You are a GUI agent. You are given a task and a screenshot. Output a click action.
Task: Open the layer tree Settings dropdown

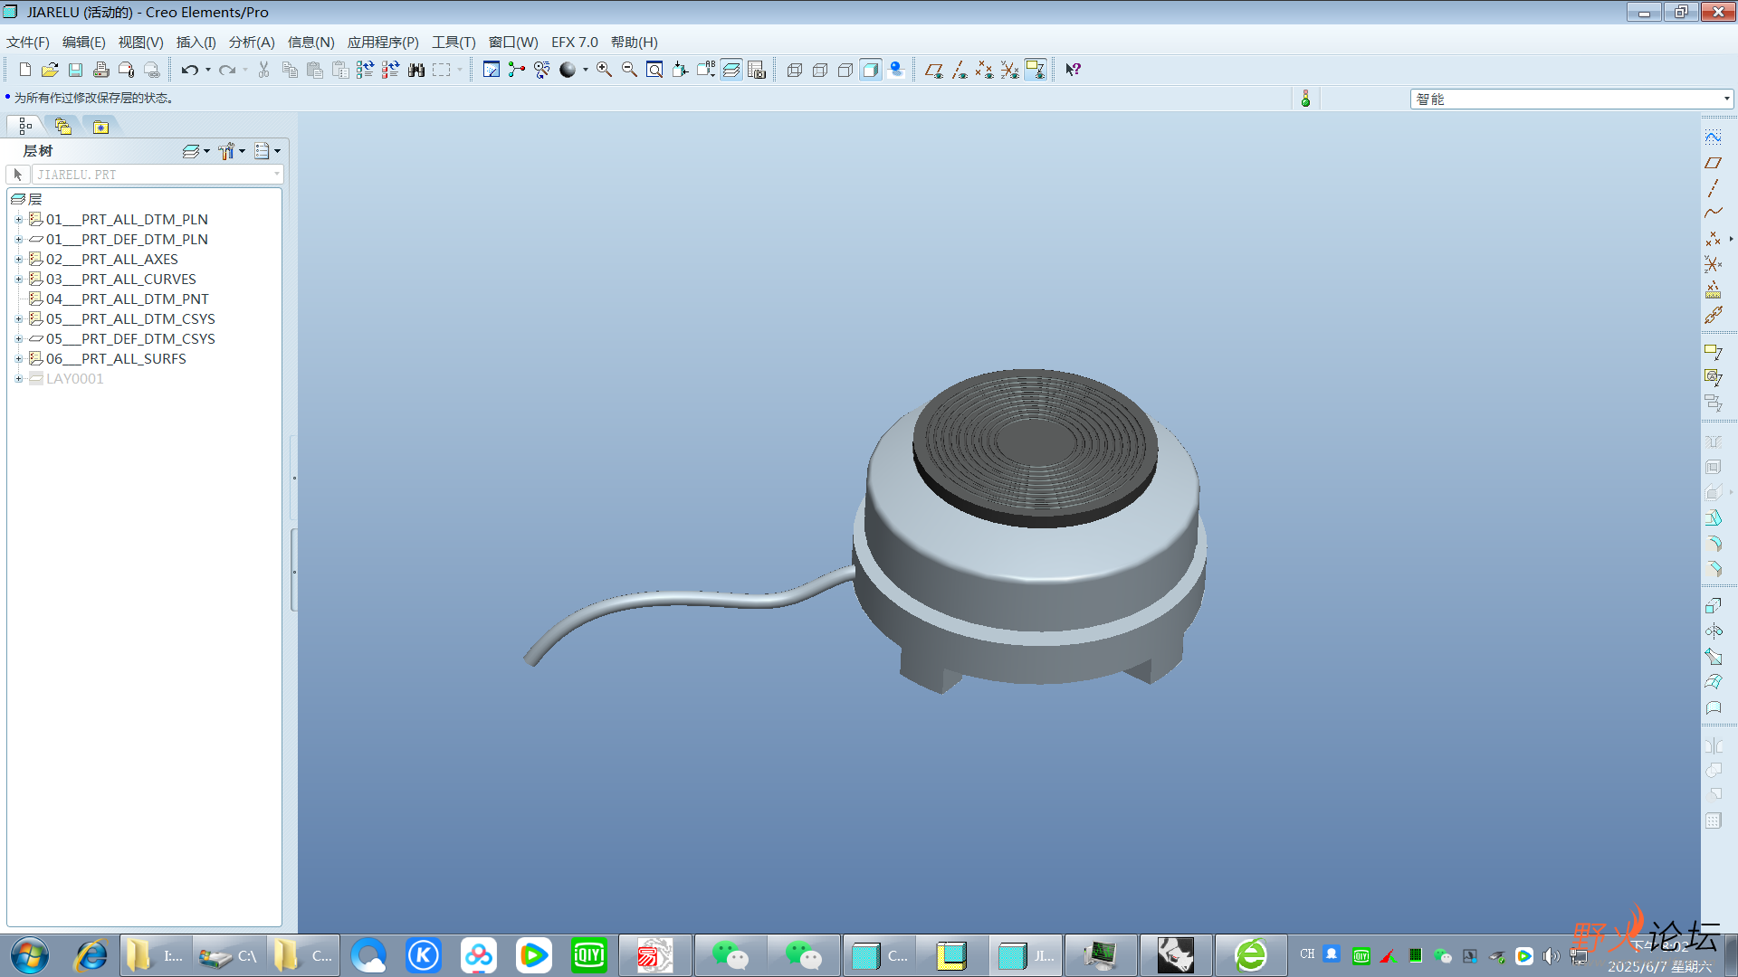(232, 151)
